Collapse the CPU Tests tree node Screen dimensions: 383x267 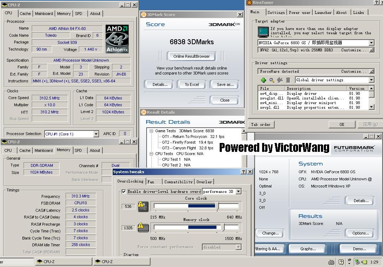[152, 154]
